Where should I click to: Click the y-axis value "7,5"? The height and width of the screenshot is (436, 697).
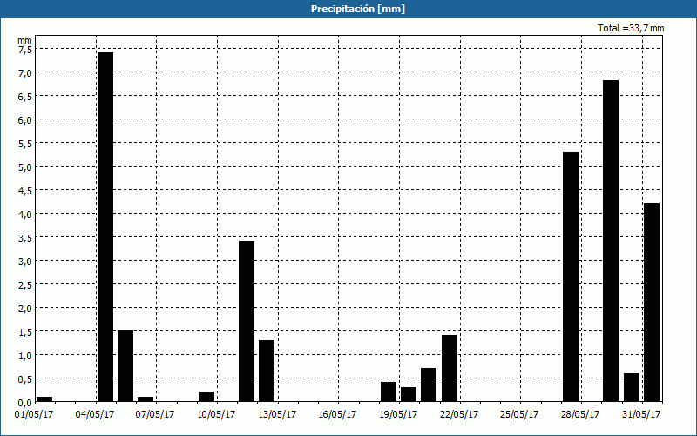point(25,50)
